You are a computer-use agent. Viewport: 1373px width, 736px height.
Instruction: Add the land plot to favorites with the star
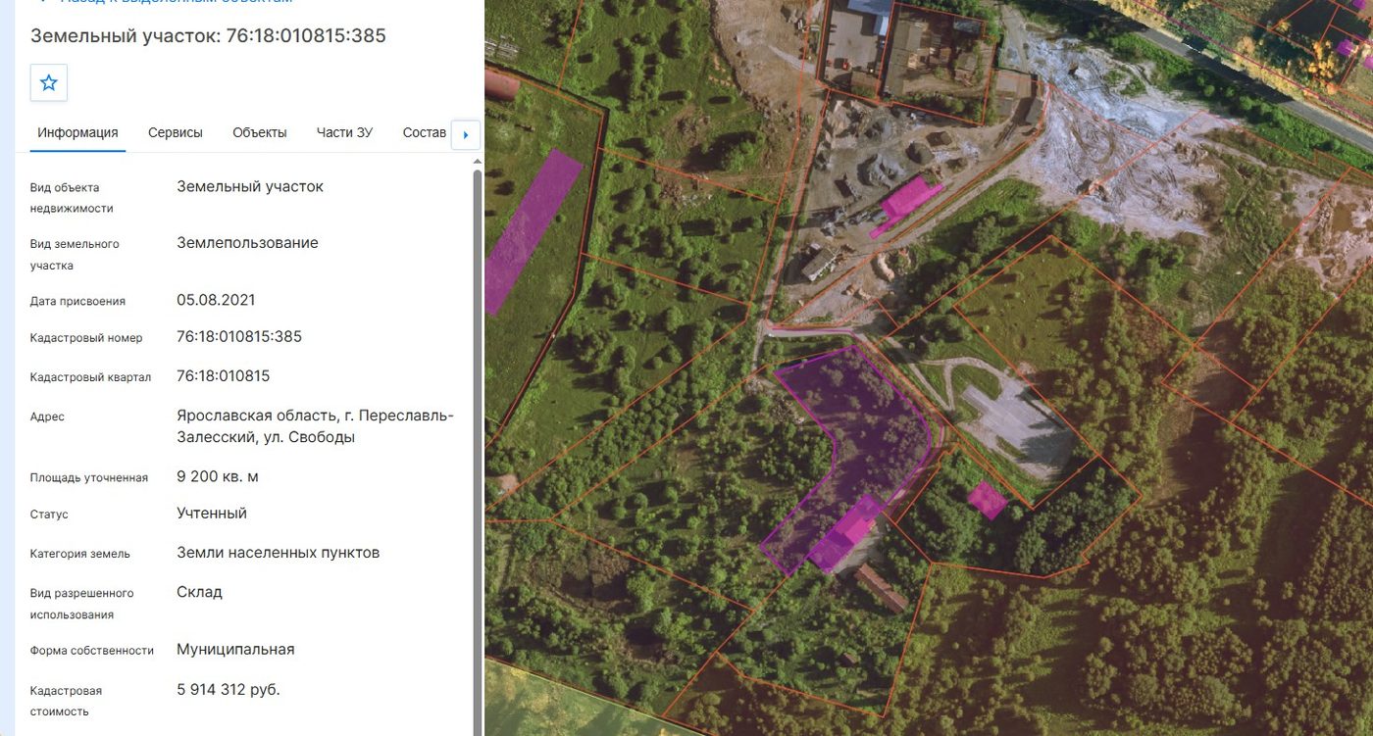coord(49,83)
